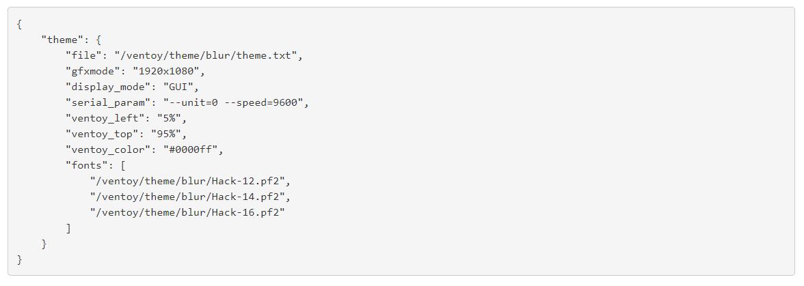Click the "theme" key text
The image size is (804, 286).
(62, 40)
